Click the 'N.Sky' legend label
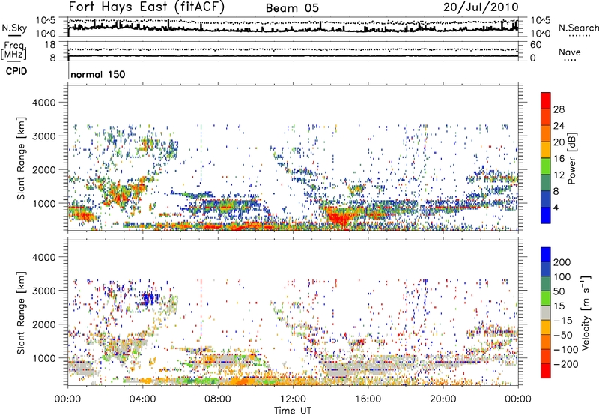This screenshot has width=599, height=415. pyautogui.click(x=14, y=28)
